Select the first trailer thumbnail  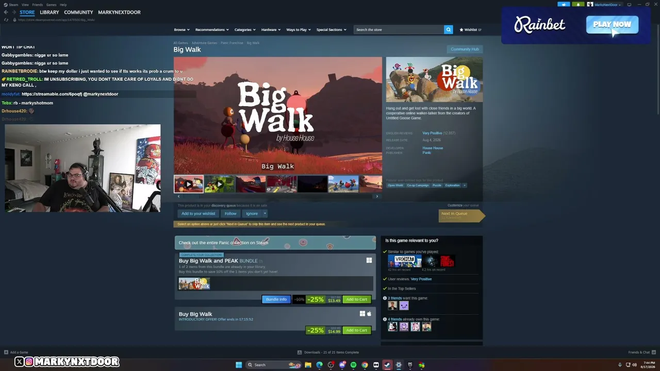(189, 184)
